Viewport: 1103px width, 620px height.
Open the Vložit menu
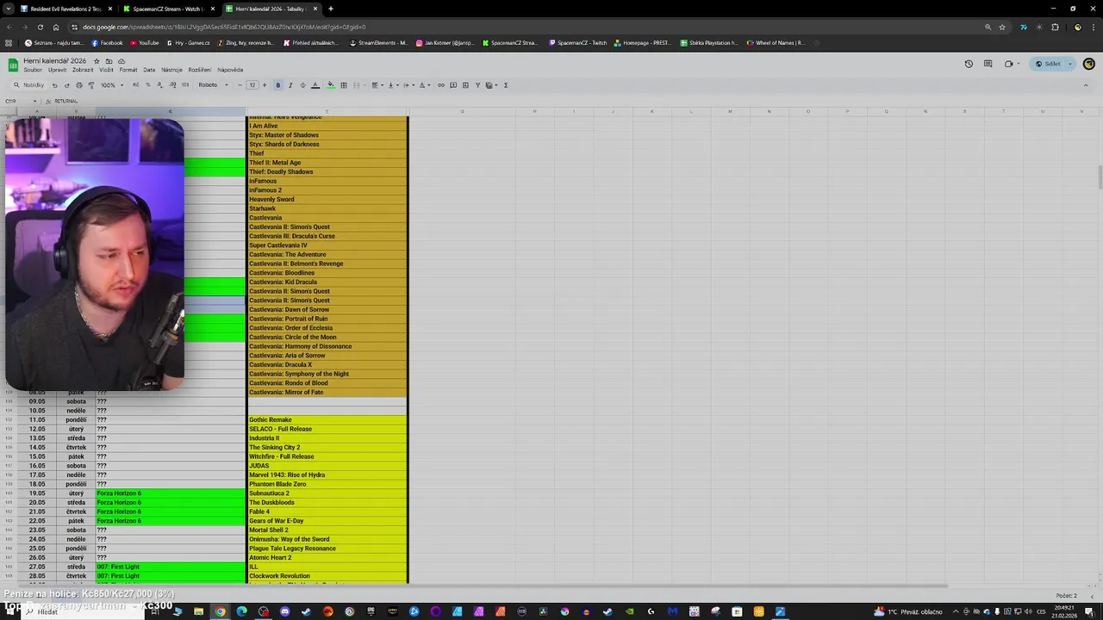(106, 70)
